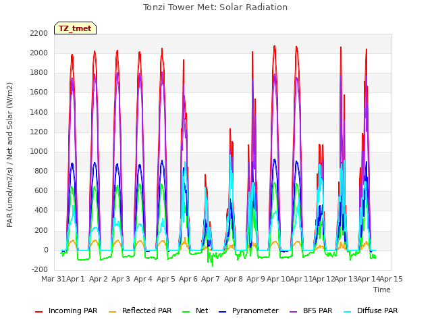432x324 pixels.
Task: Click the 1600 y-axis tick label
Action: point(39,92)
